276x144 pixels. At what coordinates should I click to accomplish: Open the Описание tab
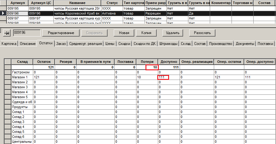coord(28,44)
